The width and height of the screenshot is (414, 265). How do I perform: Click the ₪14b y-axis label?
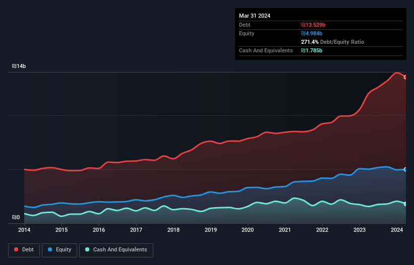19,66
